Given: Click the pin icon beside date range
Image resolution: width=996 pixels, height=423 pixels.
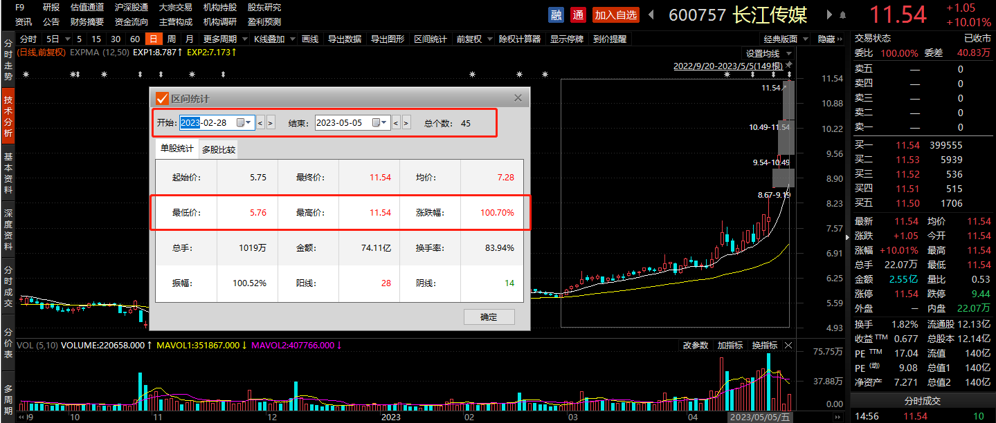Looking at the screenshot, I should 788,66.
